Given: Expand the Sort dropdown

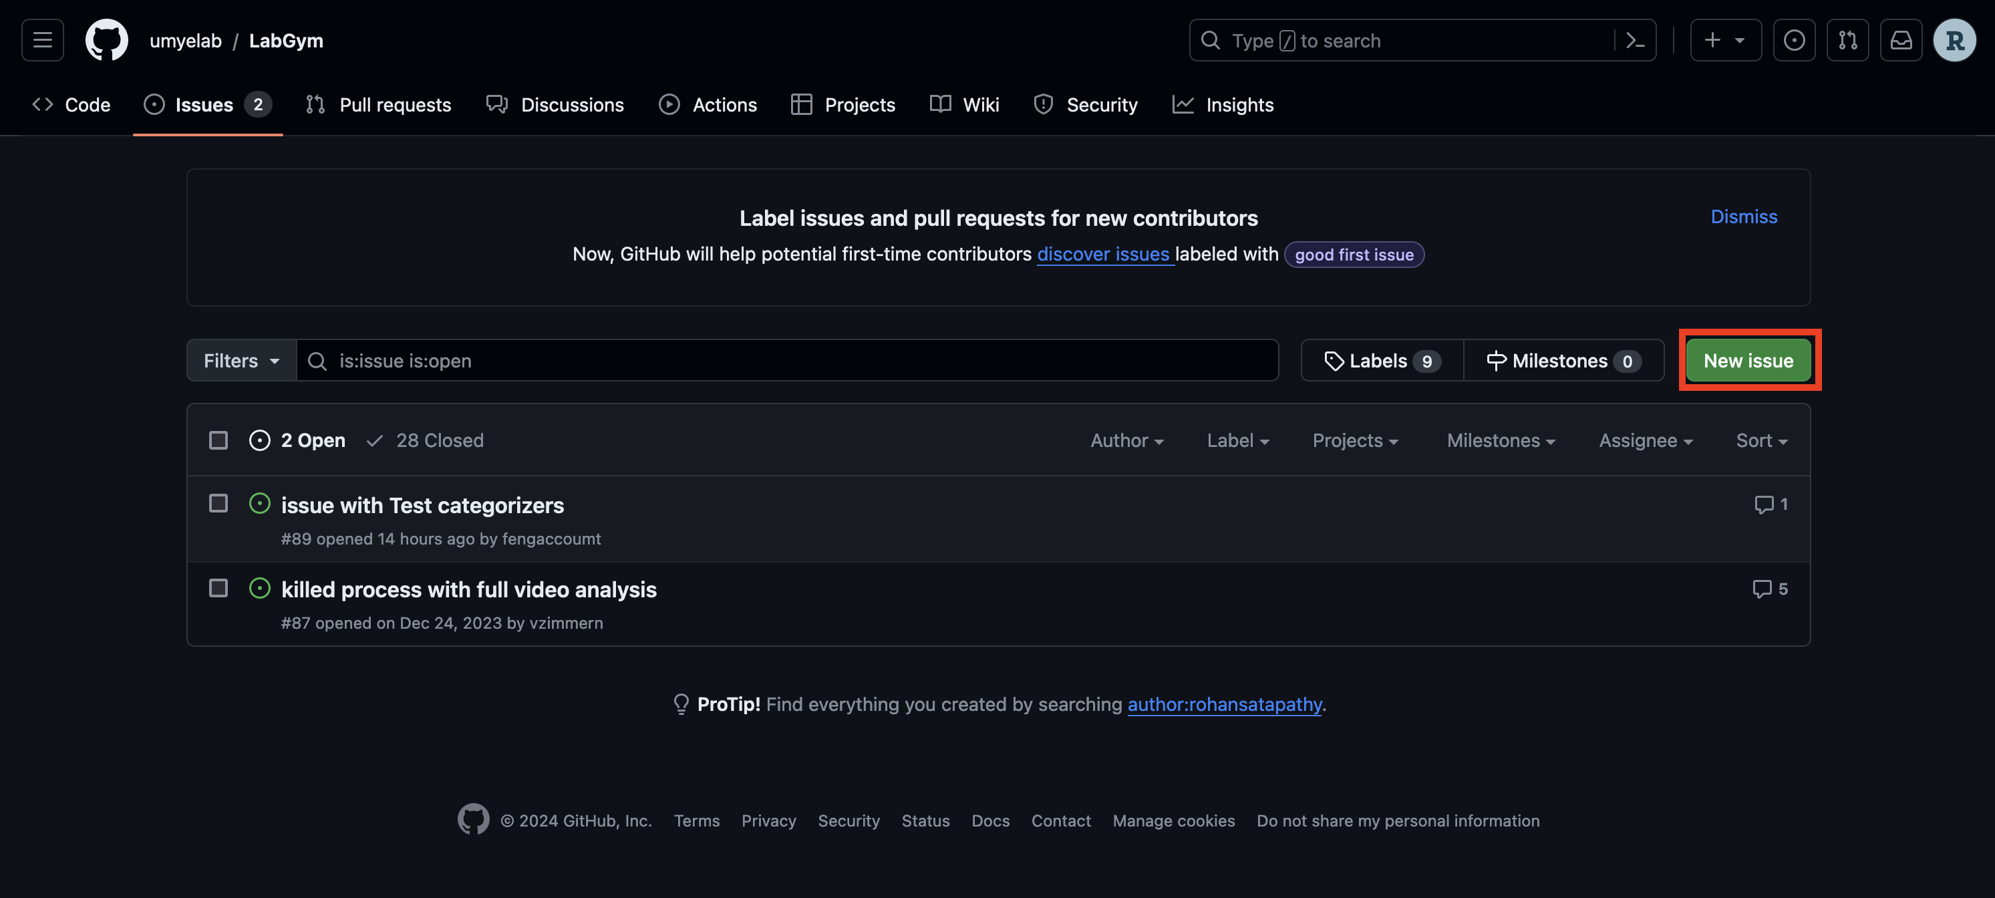Looking at the screenshot, I should pos(1760,440).
